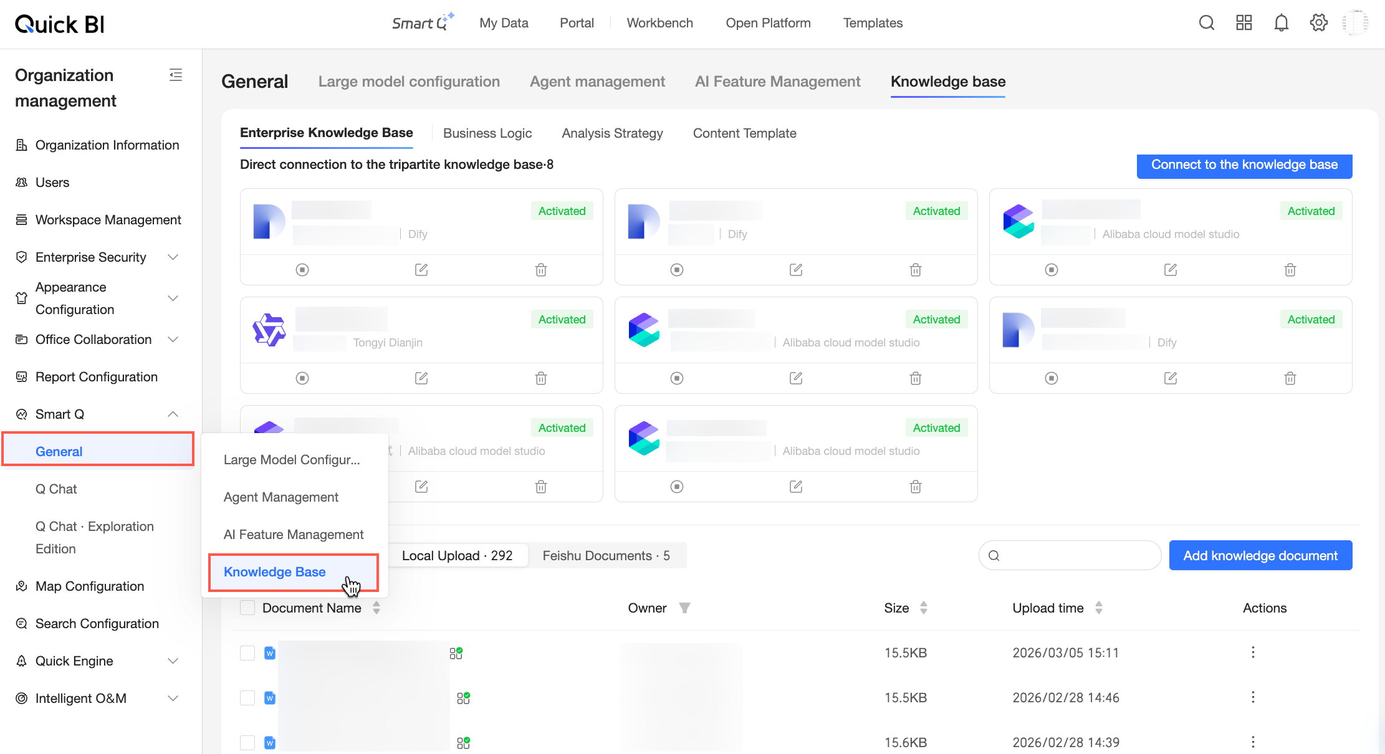
Task: Select Knowledge Base in the flyout menu
Action: 293,572
